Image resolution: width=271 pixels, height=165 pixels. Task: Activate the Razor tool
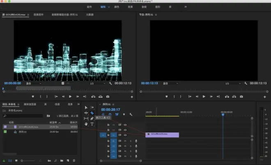(x=92, y=113)
